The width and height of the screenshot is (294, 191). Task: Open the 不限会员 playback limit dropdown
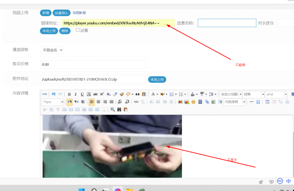click(x=52, y=50)
